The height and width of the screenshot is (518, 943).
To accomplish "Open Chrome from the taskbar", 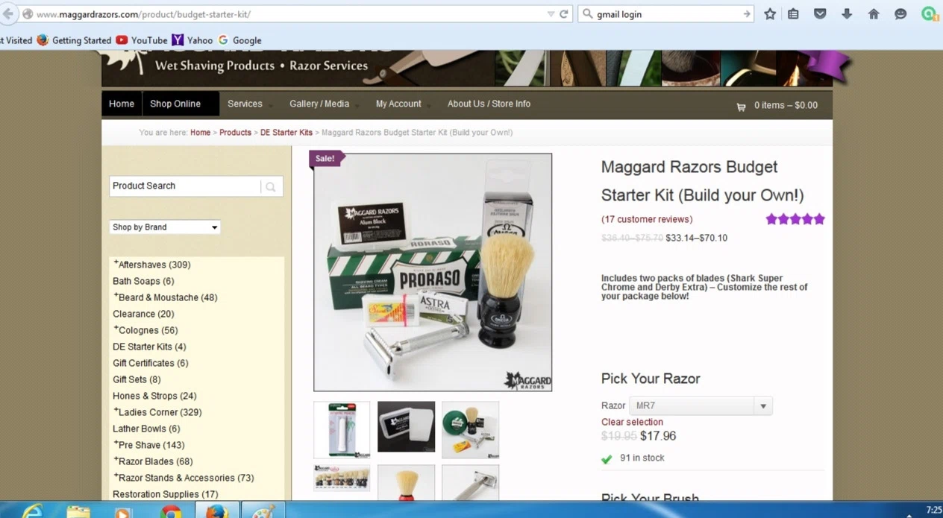I will coord(171,511).
